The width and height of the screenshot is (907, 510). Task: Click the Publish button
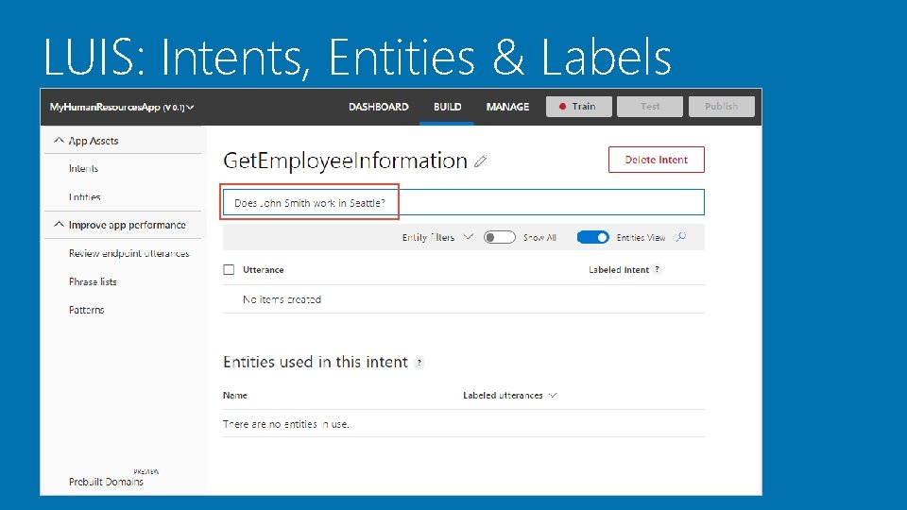point(721,107)
